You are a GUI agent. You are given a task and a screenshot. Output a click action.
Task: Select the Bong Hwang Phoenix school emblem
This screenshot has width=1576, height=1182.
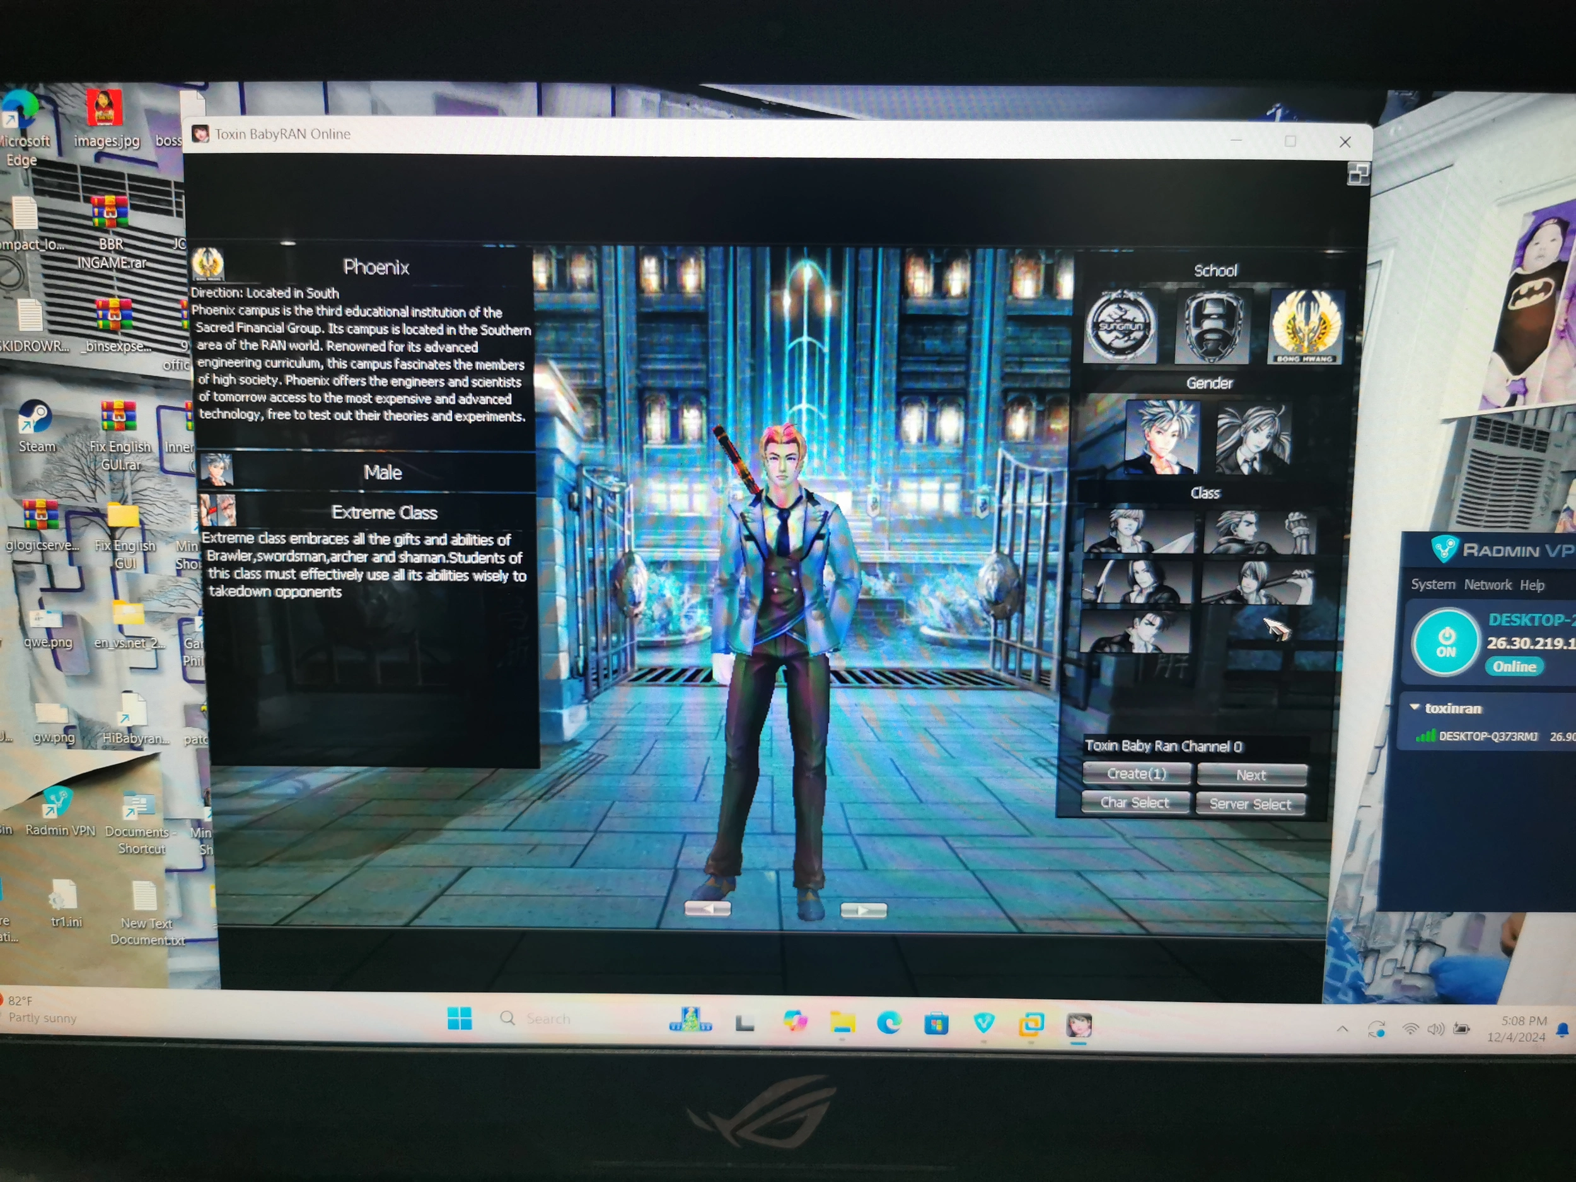(1306, 327)
